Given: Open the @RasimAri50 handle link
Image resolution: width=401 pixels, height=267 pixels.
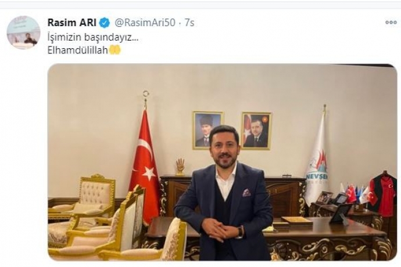Looking at the screenshot, I should (145, 23).
